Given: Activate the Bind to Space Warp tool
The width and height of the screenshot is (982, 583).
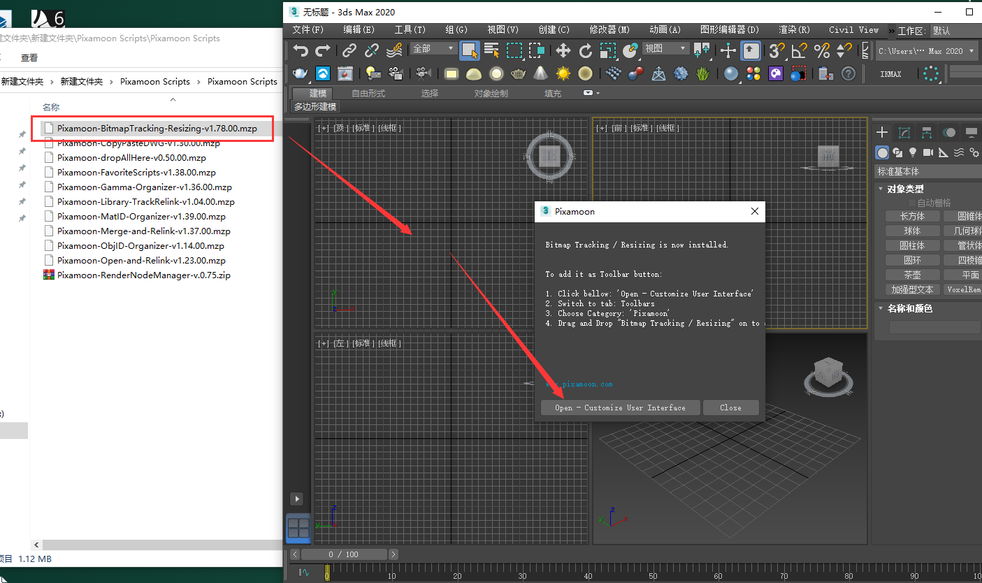Looking at the screenshot, I should click(395, 50).
